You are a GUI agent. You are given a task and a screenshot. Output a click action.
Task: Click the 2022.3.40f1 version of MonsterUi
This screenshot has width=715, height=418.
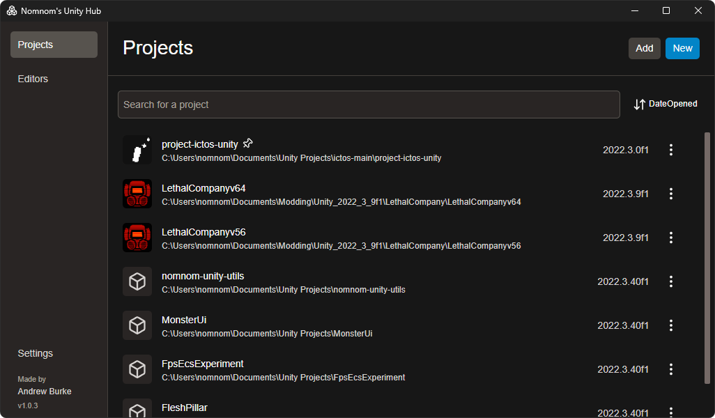(623, 325)
